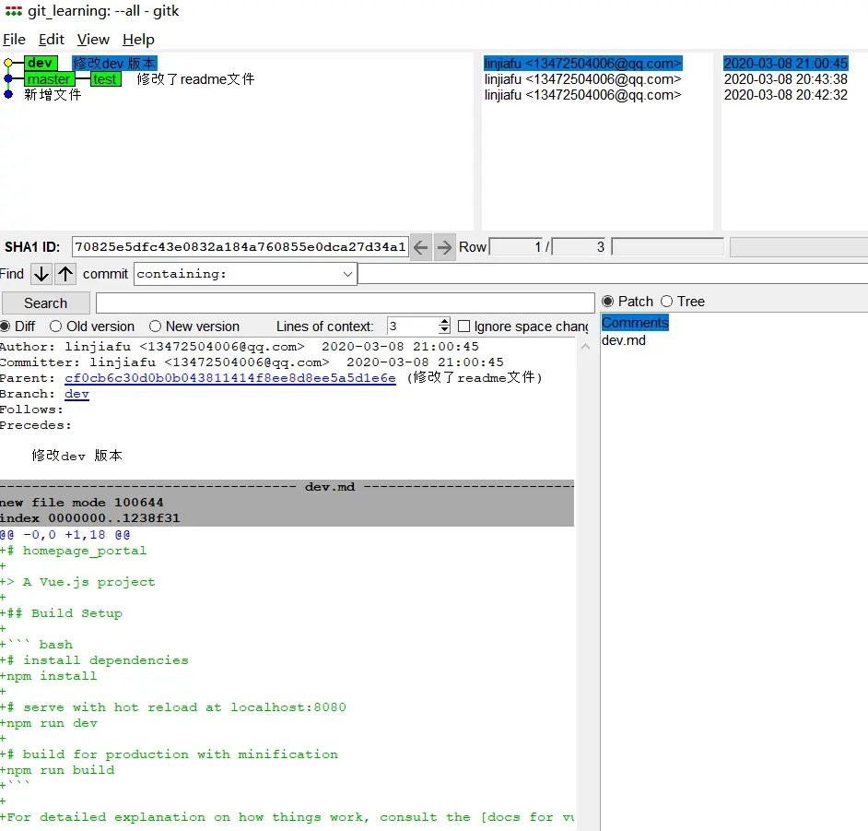Select commit '修改了readme文件'
Image resolution: width=868 pixels, height=831 pixels.
tap(195, 79)
